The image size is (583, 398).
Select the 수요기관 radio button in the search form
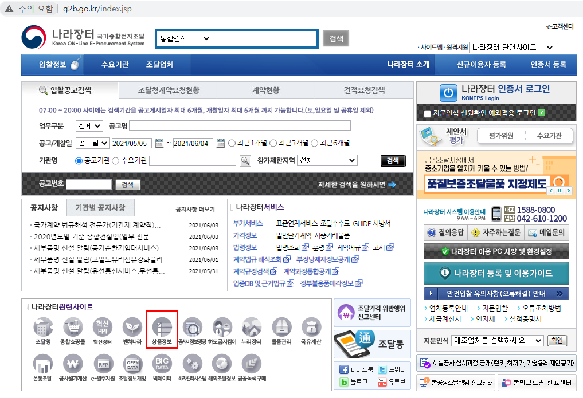[x=116, y=161]
